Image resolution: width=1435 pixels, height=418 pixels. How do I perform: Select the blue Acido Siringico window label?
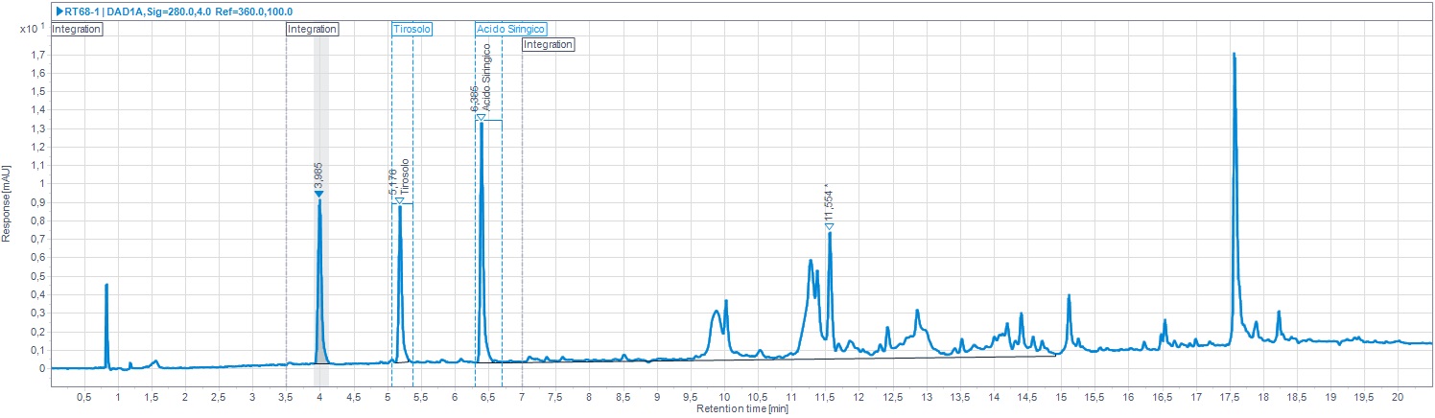pyautogui.click(x=511, y=30)
